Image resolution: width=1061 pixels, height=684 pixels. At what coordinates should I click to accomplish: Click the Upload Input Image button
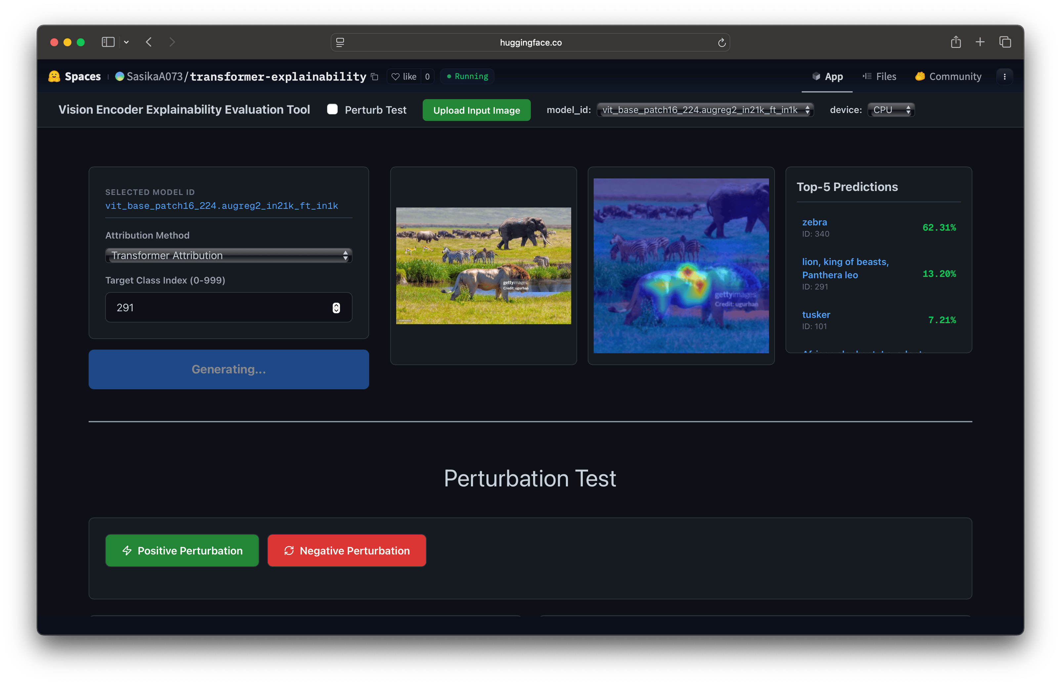[x=476, y=110]
